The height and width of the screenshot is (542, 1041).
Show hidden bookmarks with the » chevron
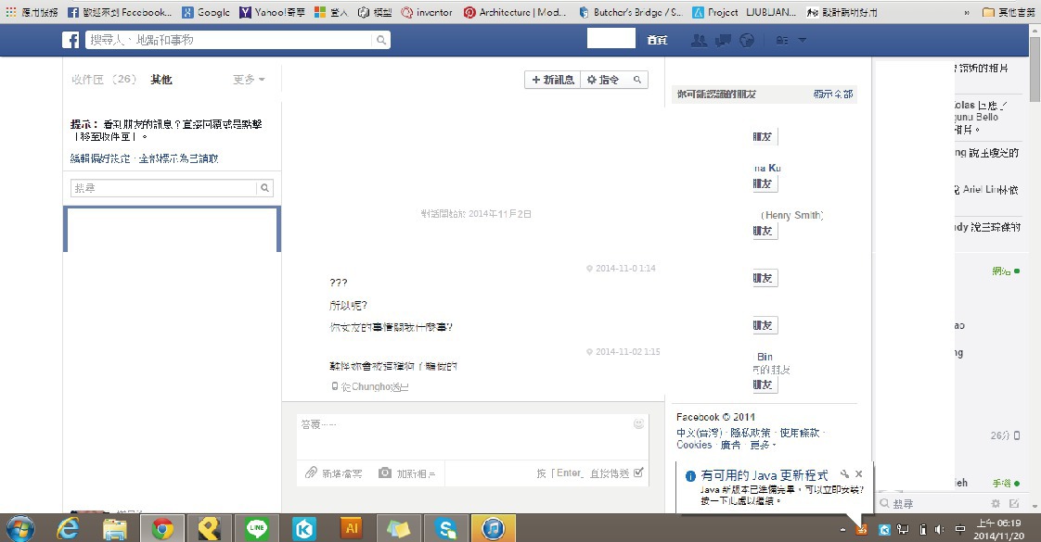967,12
